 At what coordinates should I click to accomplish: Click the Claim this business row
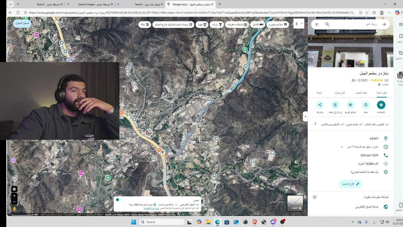tap(350, 172)
